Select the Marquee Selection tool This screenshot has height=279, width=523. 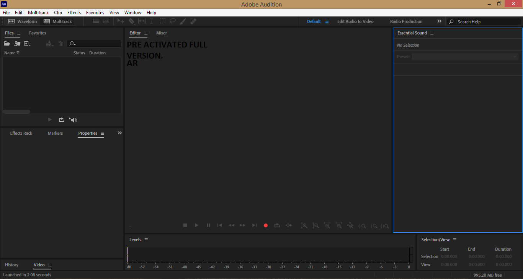point(163,21)
